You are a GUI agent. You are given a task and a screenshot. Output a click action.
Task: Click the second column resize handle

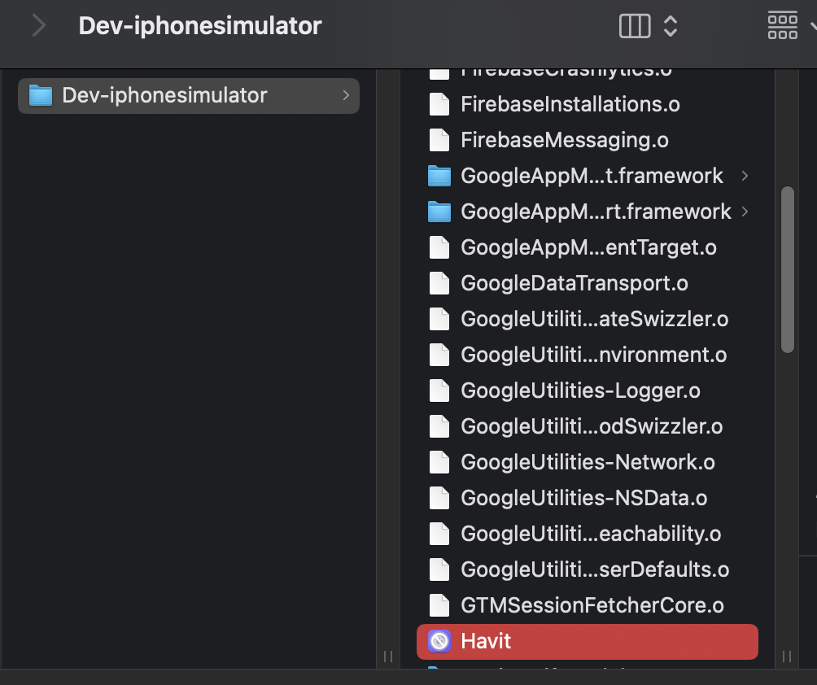tap(787, 657)
